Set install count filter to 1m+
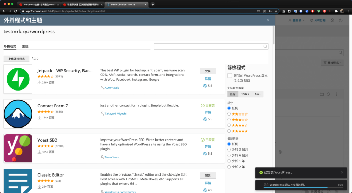Viewport: 352px width, 193px height. [258, 94]
